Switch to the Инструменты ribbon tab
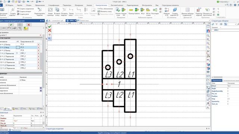The width and height of the screenshot is (239, 134). click(147, 5)
